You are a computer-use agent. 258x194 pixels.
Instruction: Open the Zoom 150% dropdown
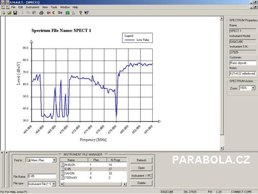click(x=253, y=88)
